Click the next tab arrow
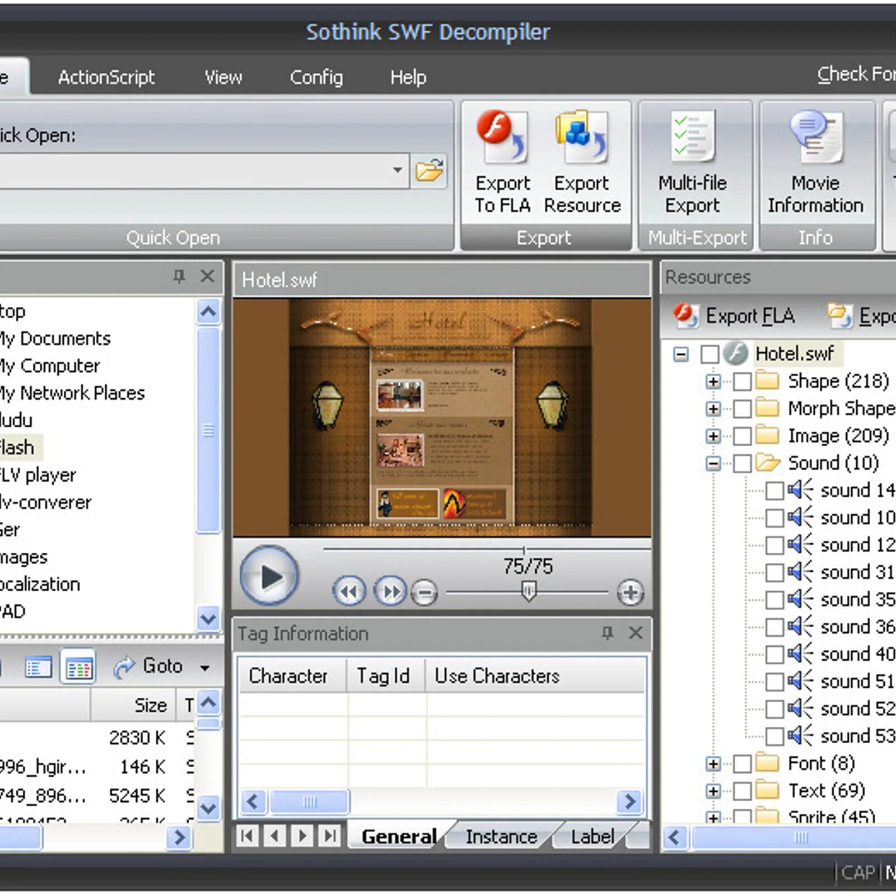 pos(302,836)
